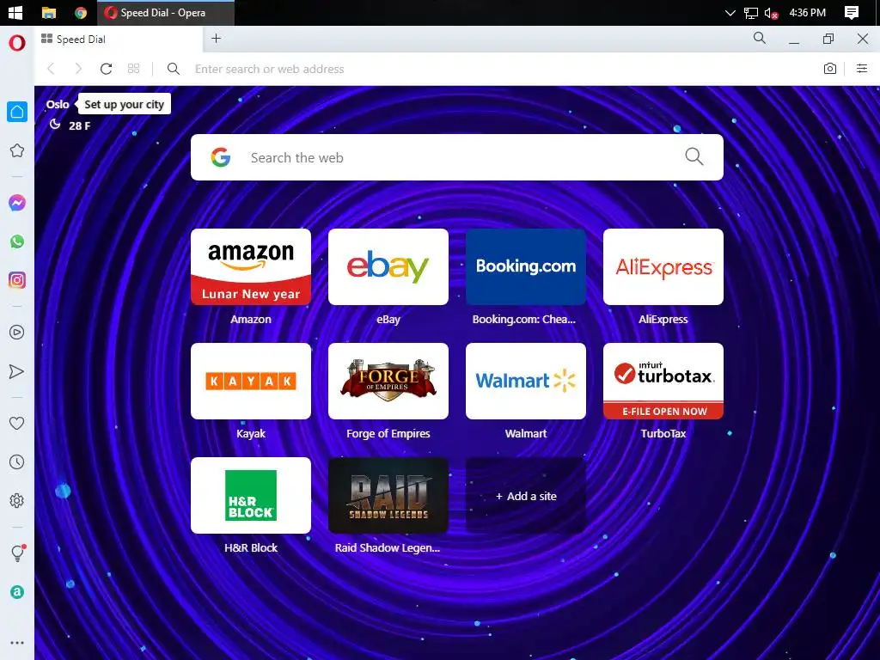Open the Windows Start menu

pyautogui.click(x=15, y=12)
